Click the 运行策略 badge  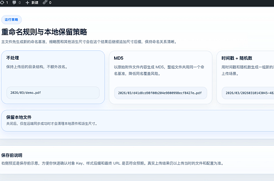click(11, 20)
